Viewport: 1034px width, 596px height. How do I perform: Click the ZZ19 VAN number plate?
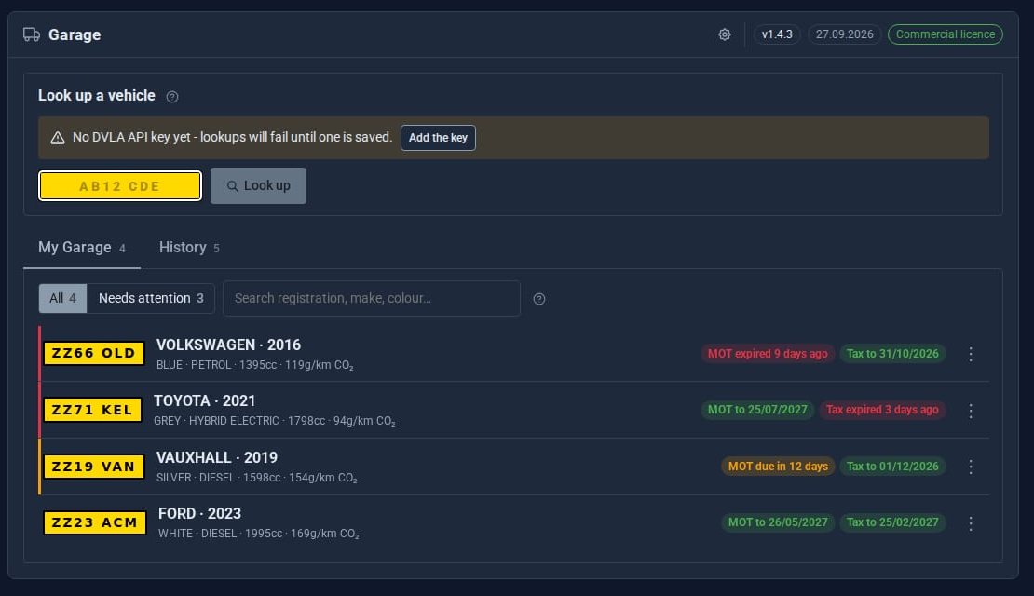click(94, 467)
